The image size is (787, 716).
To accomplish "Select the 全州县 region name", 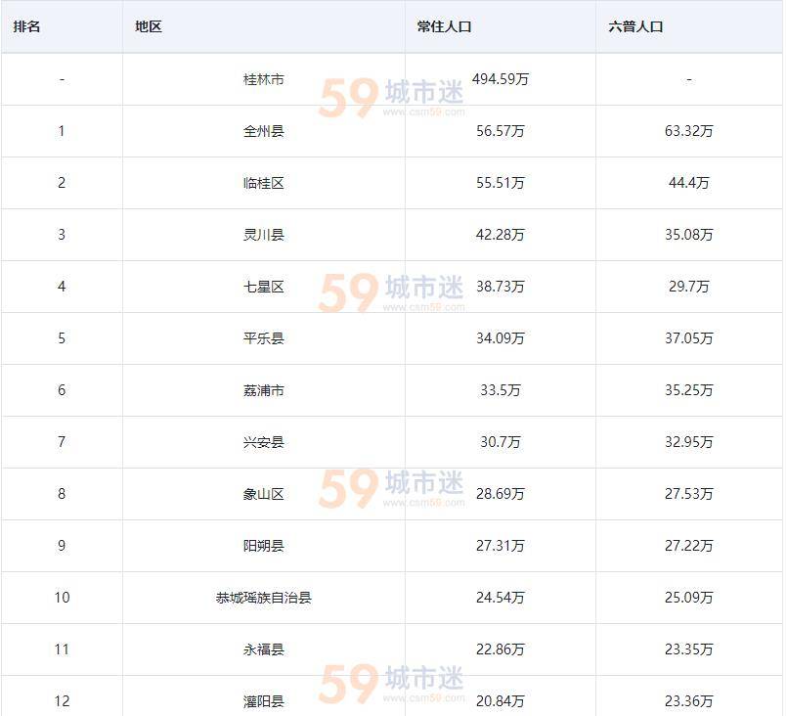I will pos(264,131).
